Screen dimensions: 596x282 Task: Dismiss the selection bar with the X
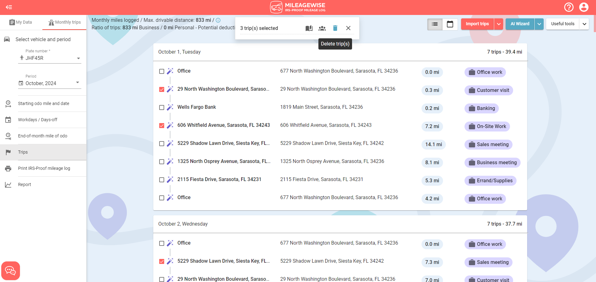348,28
